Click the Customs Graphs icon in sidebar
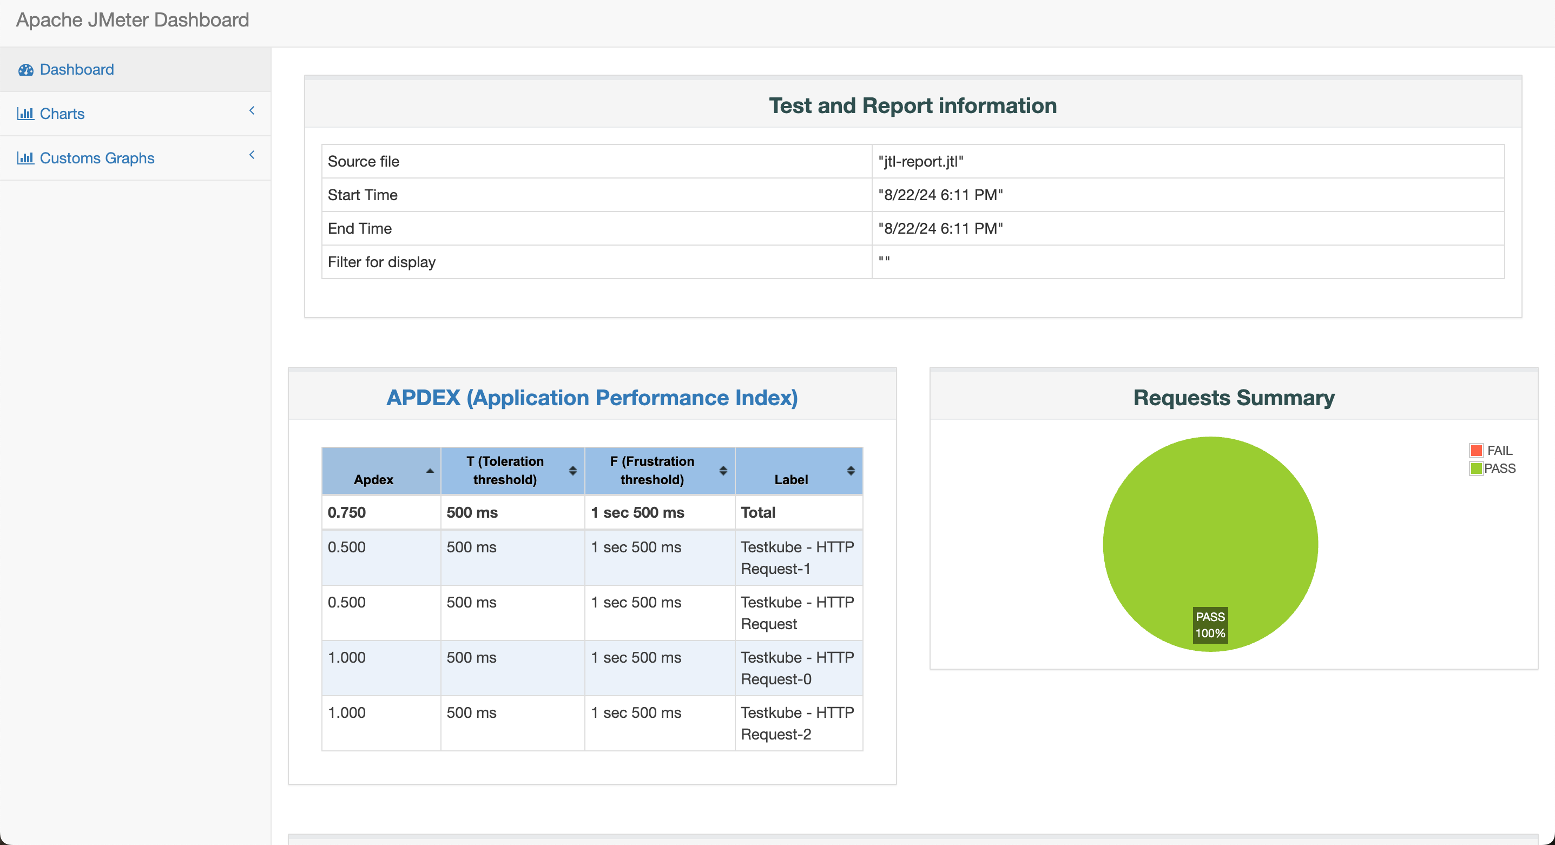 24,158
